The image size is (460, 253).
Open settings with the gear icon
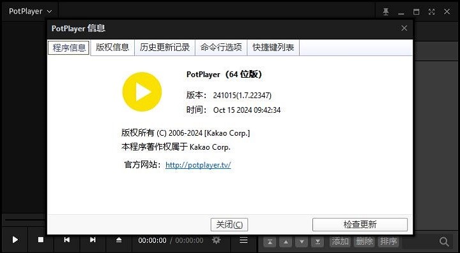(x=217, y=240)
